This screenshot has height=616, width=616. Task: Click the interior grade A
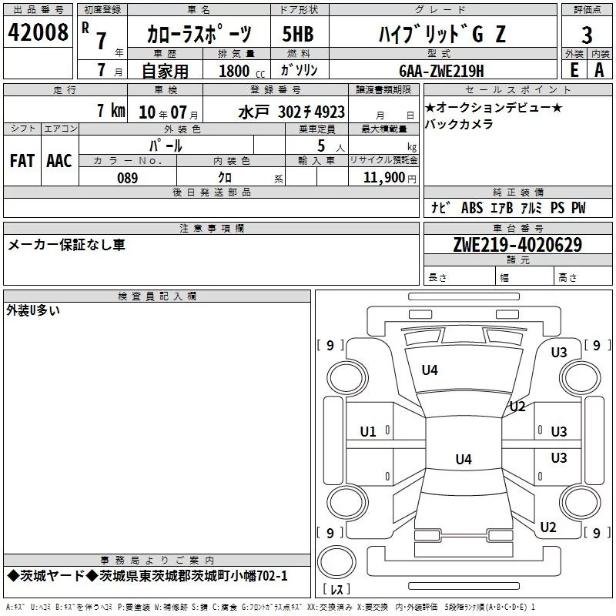pos(599,70)
